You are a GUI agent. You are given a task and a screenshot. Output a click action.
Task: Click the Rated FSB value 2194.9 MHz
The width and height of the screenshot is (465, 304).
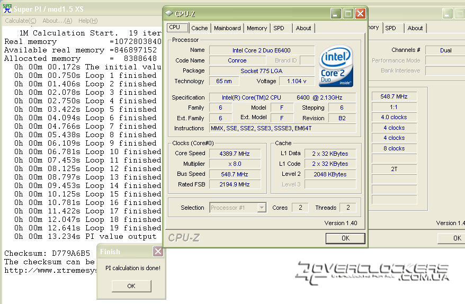point(235,184)
